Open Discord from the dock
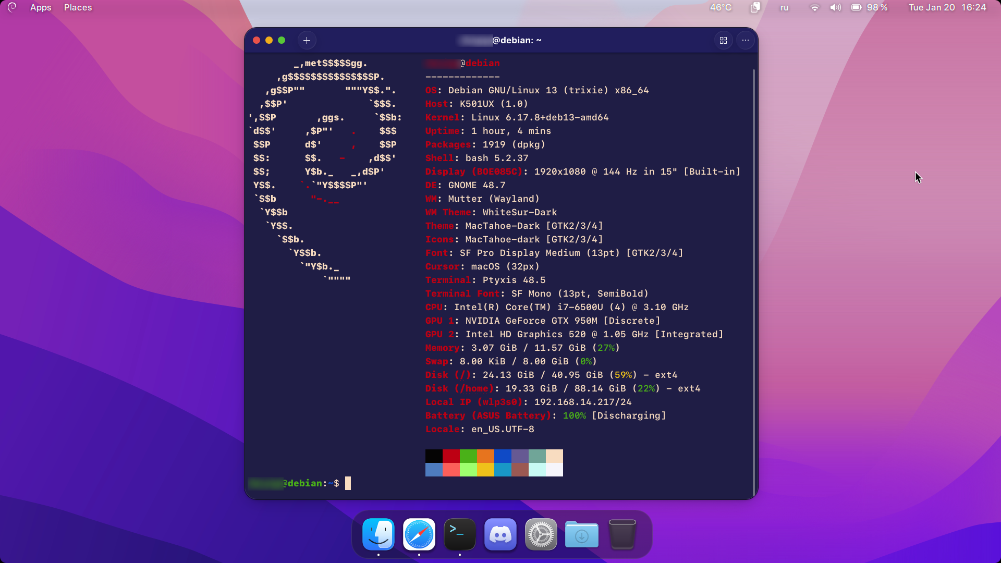The height and width of the screenshot is (563, 1001). click(500, 534)
